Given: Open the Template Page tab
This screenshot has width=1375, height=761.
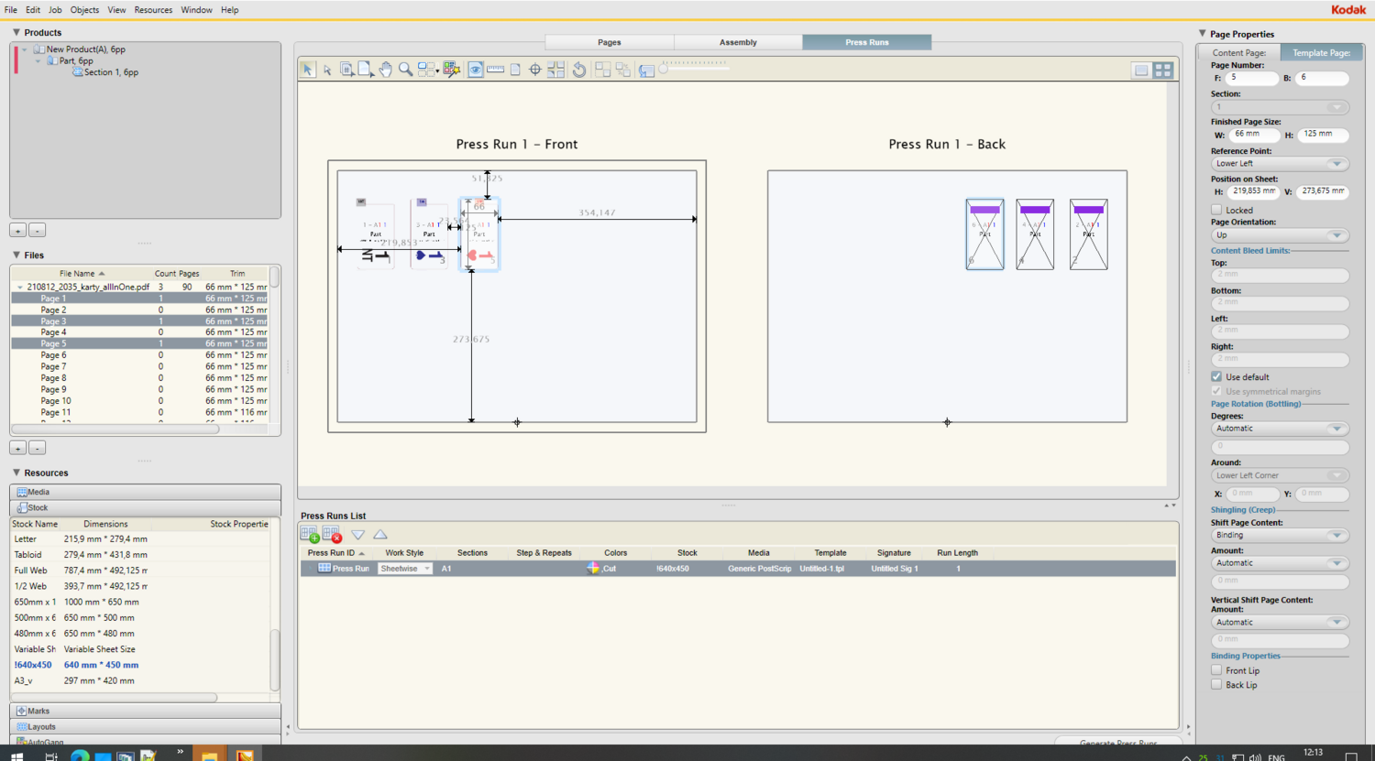Looking at the screenshot, I should pyautogui.click(x=1321, y=53).
